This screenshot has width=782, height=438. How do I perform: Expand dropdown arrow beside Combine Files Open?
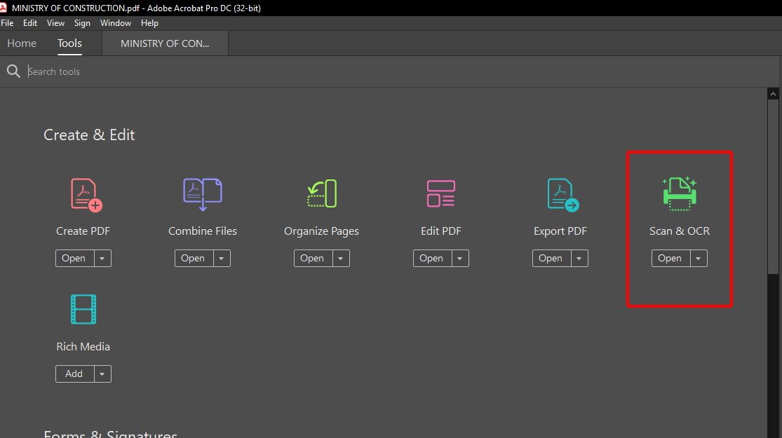click(222, 259)
